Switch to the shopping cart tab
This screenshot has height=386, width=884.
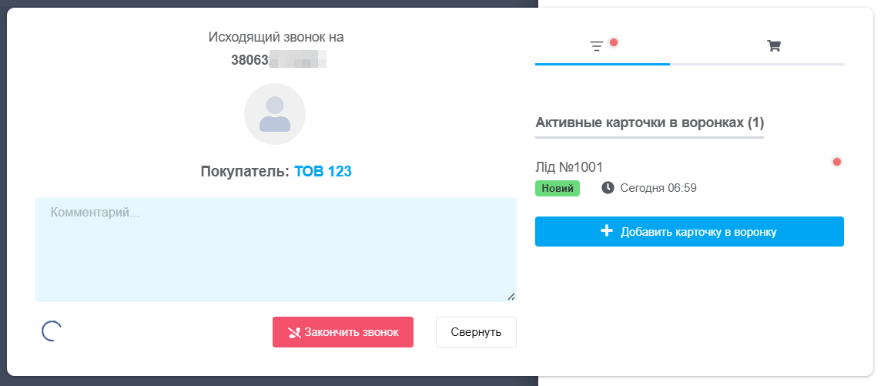point(774,46)
